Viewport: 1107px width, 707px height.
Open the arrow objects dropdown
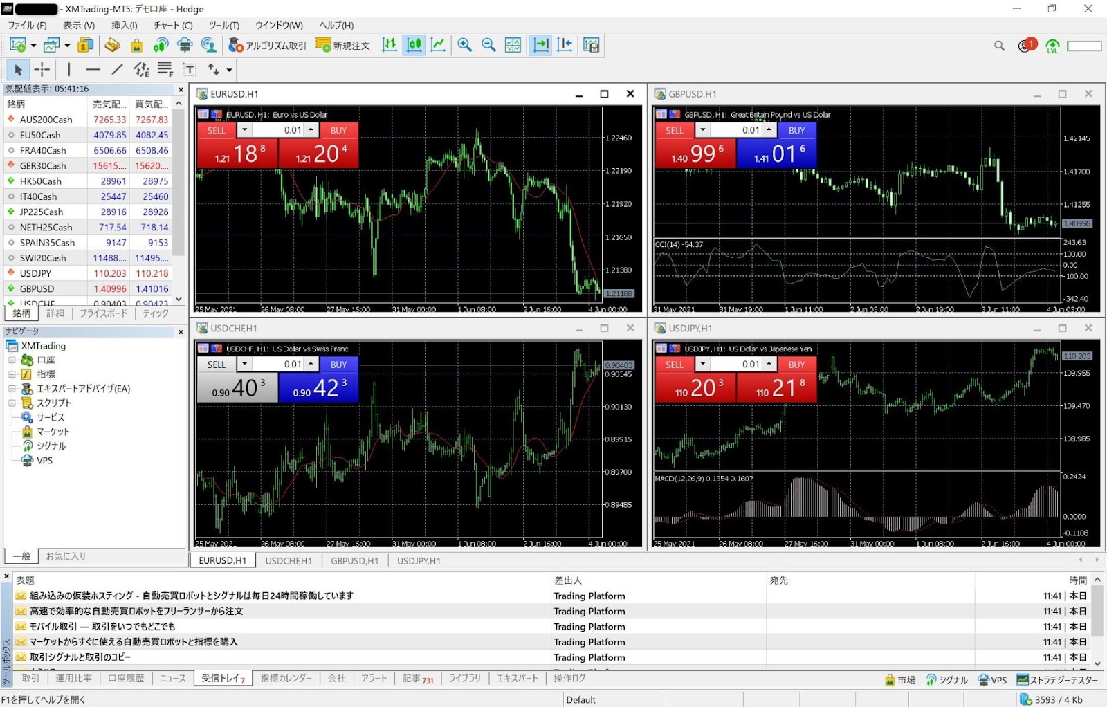click(230, 70)
